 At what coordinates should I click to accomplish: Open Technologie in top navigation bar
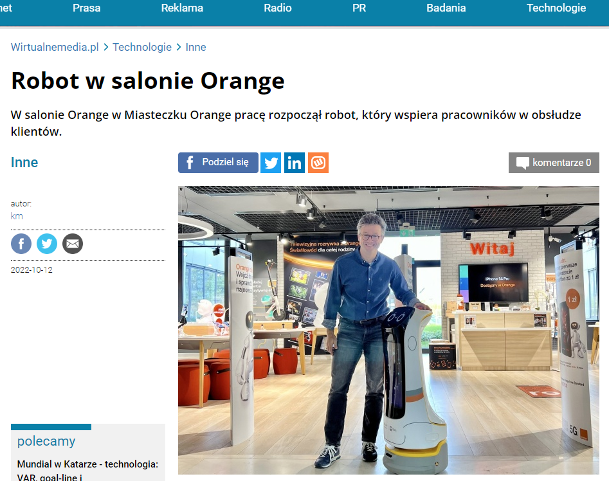point(556,8)
